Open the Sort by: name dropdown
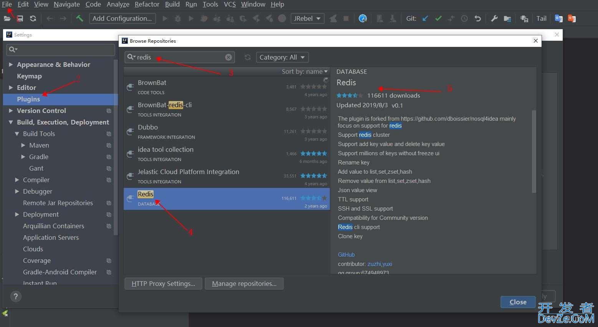Image resolution: width=598 pixels, height=327 pixels. coord(305,71)
